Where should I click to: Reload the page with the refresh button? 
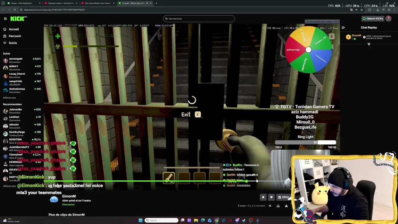14,10
